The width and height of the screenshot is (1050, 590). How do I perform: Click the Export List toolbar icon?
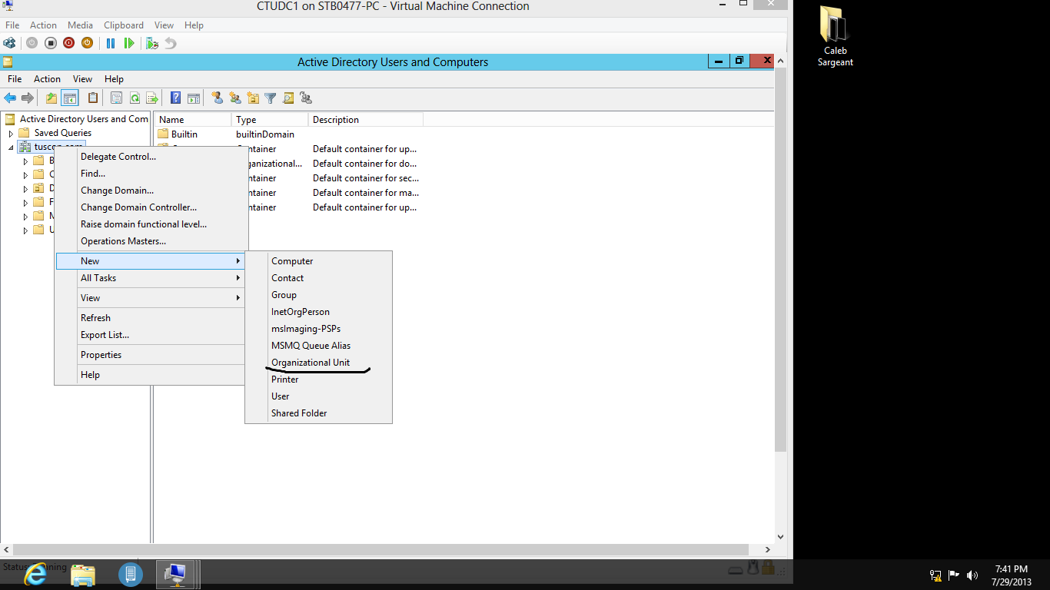point(152,98)
